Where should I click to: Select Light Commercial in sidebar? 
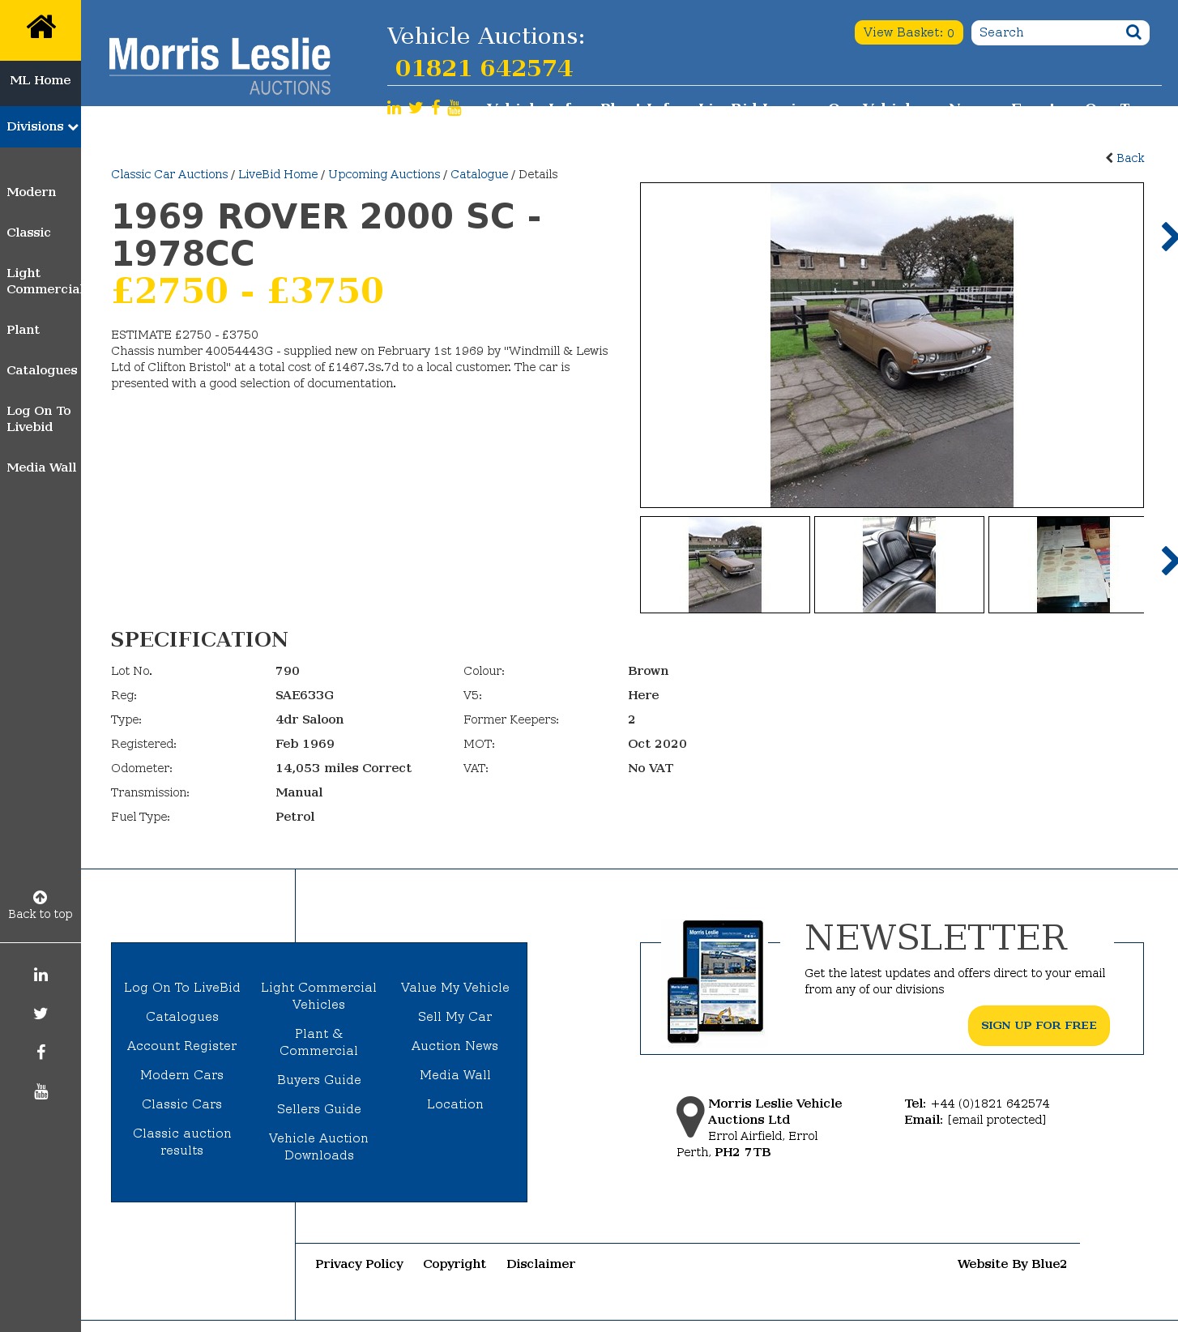click(44, 281)
